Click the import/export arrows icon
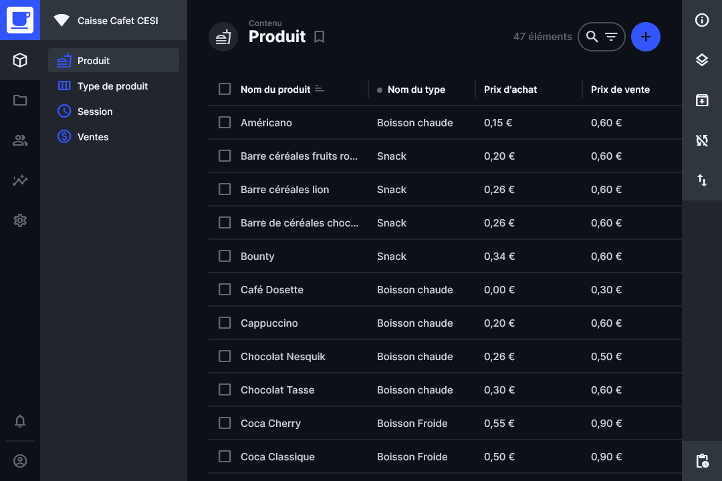722x481 pixels. pyautogui.click(x=702, y=180)
